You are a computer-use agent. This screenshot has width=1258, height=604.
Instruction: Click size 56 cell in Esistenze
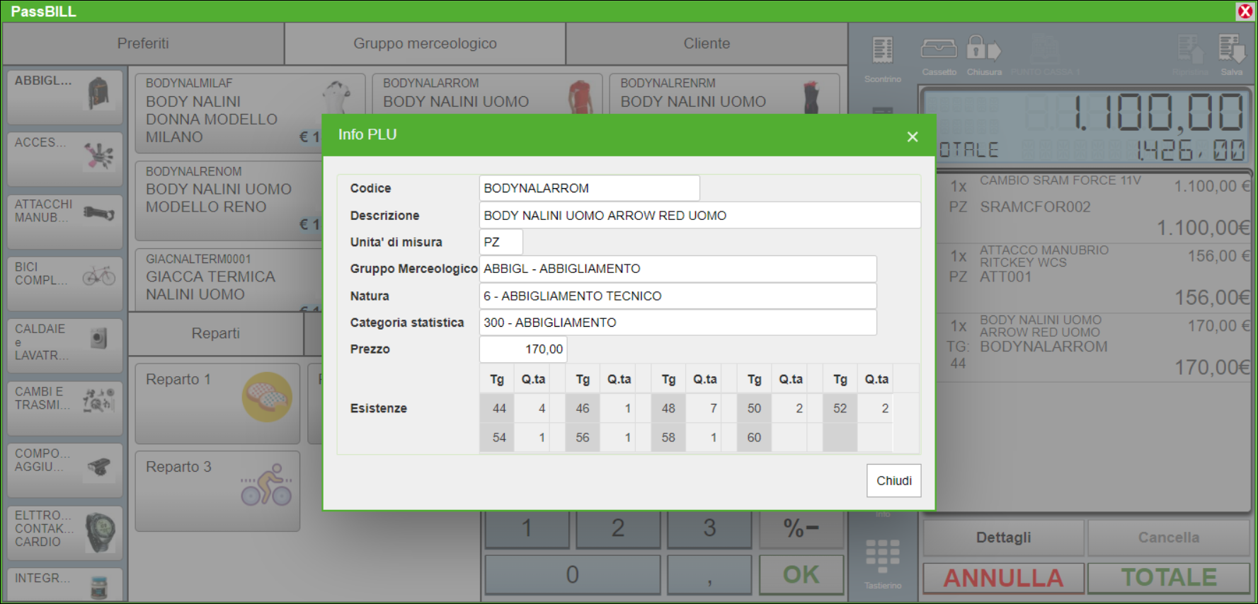click(583, 437)
